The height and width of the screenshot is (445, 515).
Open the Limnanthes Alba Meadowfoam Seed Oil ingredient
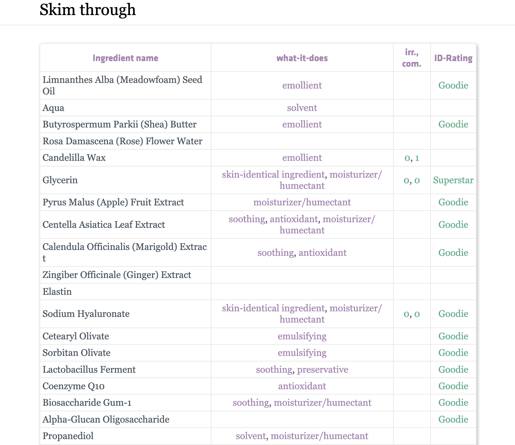point(122,80)
